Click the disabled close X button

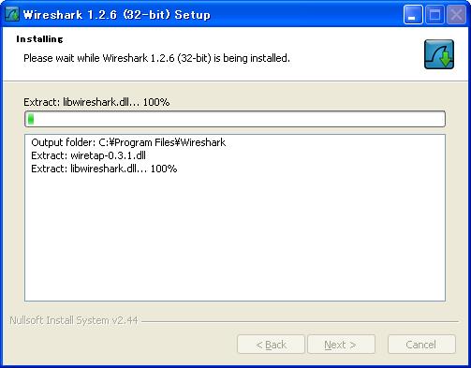[x=456, y=14]
